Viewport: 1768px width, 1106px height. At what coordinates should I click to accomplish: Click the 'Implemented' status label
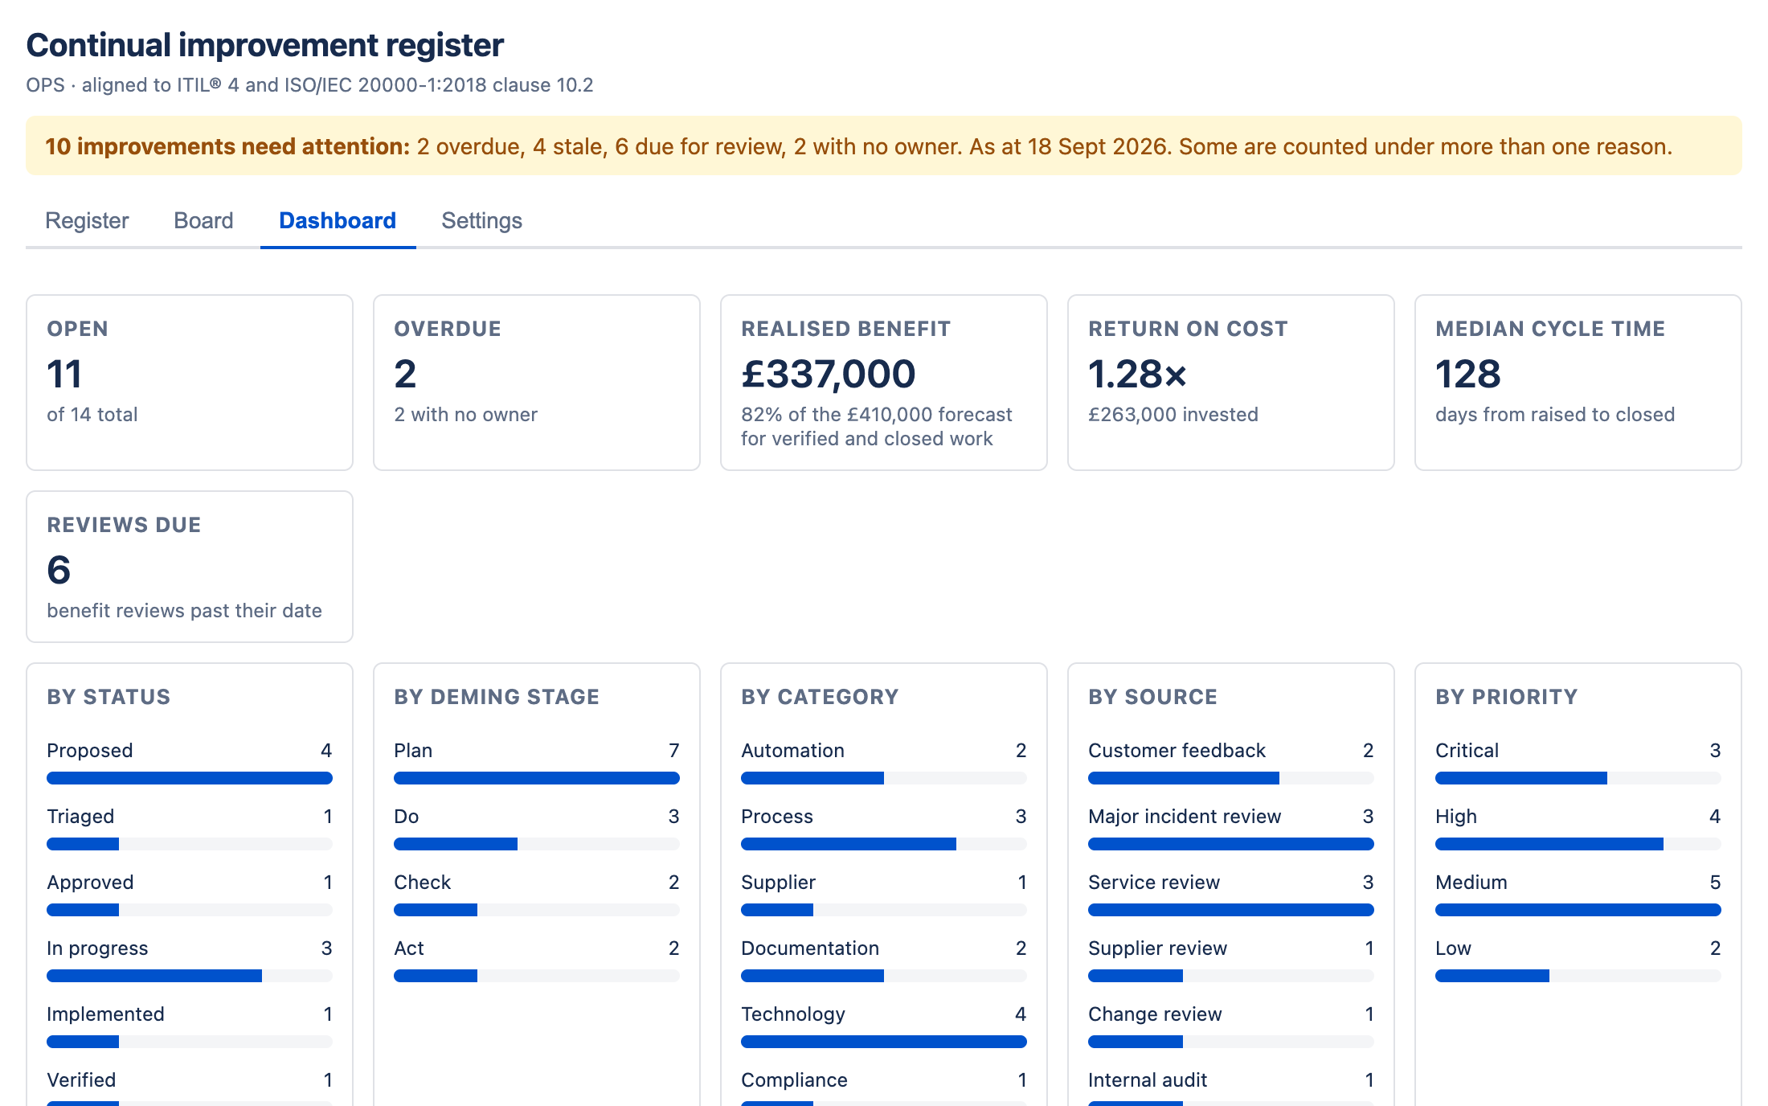[x=105, y=1014]
